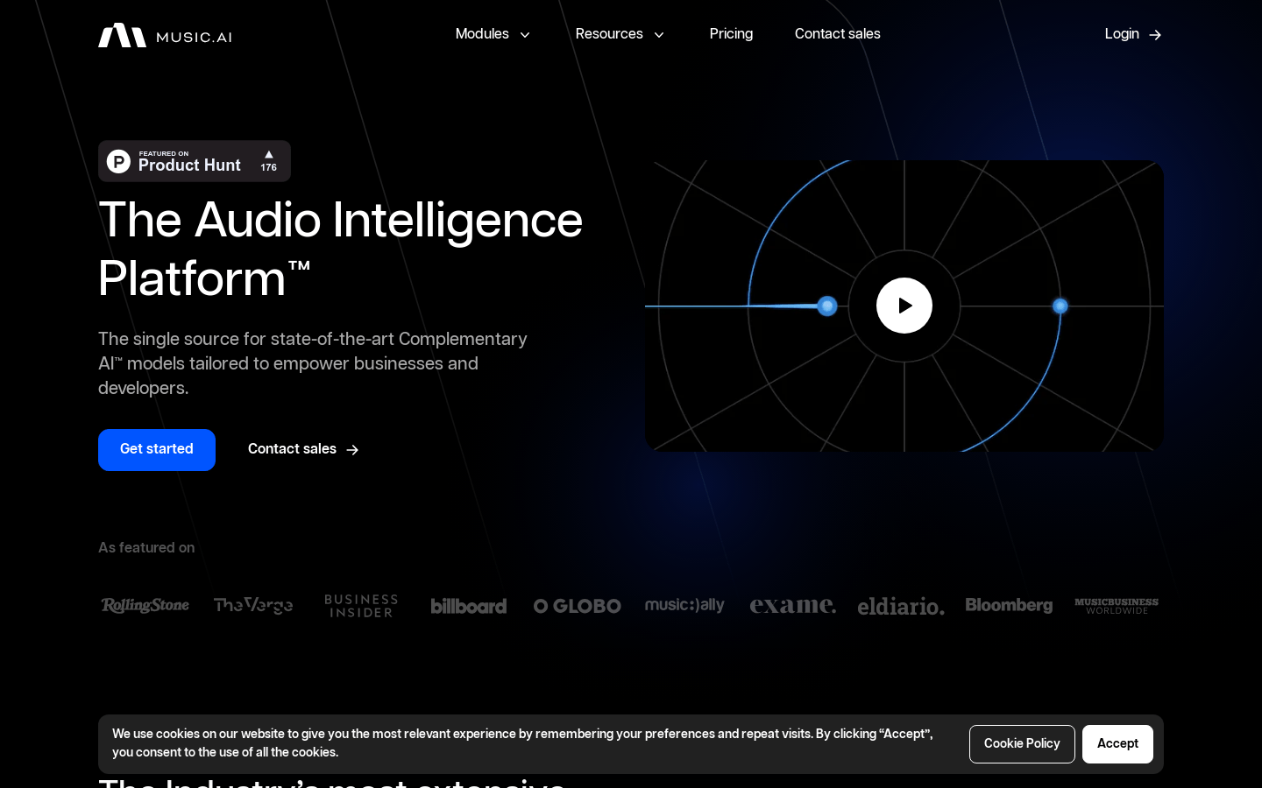Click the Bloomberg logo
The width and height of the screenshot is (1262, 788).
tap(1009, 605)
